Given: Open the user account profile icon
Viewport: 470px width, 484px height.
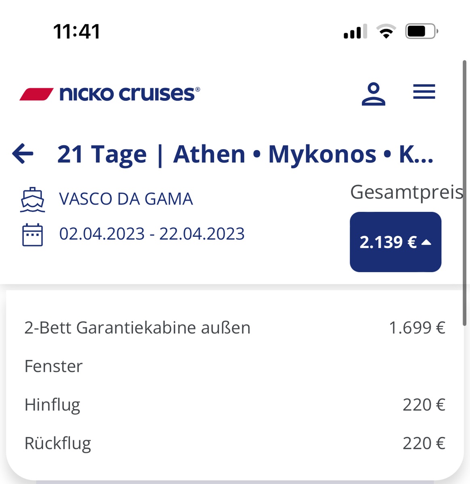Looking at the screenshot, I should pos(373,94).
